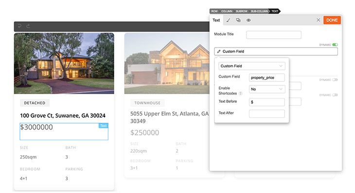Select SUBROW in the breadcrumb bar
The image size is (355, 193).
click(x=242, y=11)
